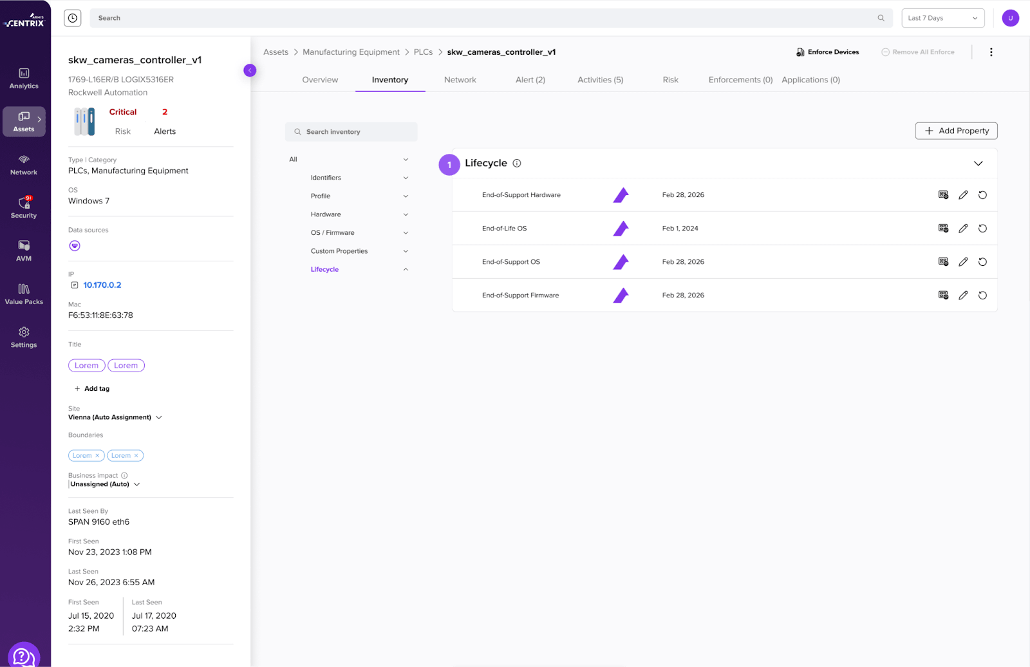Reset the End-of-Life OS value
Viewport: 1030px width, 667px height.
tap(982, 229)
